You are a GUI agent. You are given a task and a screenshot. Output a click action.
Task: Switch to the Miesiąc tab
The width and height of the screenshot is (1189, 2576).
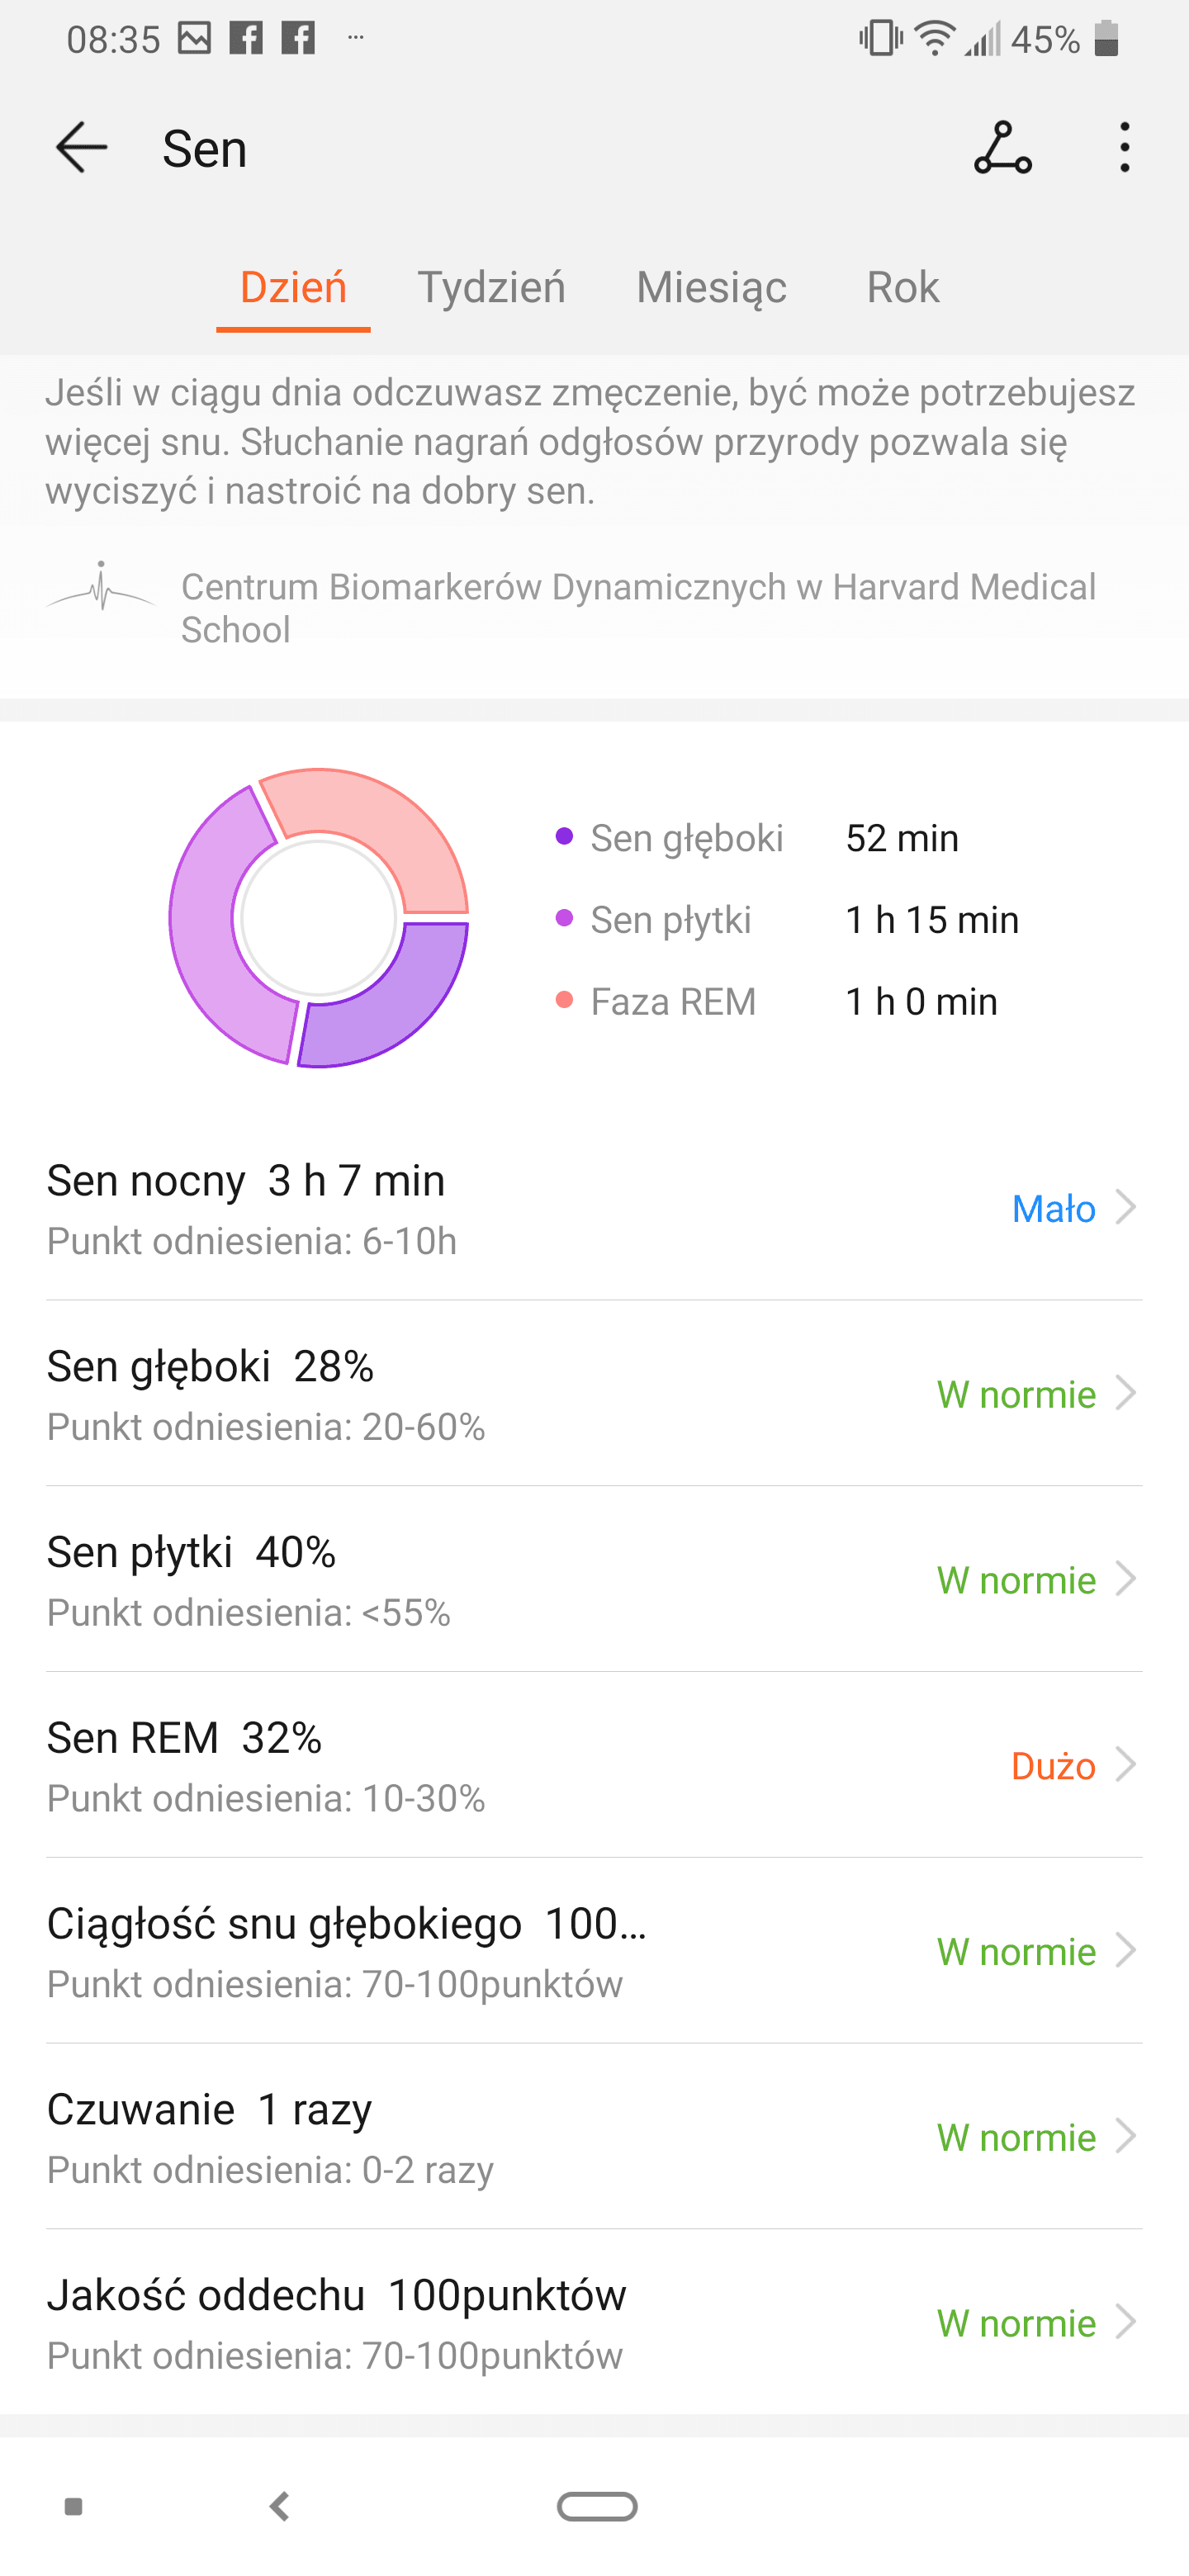pos(711,287)
